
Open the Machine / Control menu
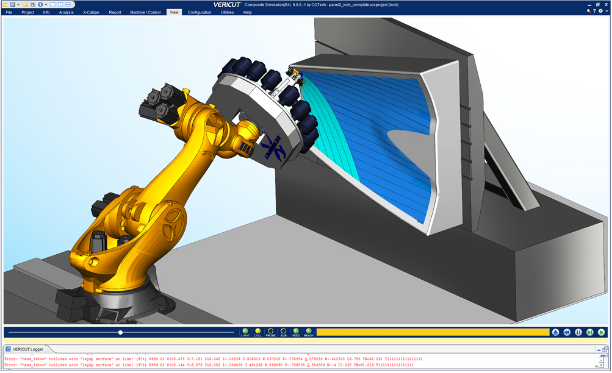[x=145, y=12]
